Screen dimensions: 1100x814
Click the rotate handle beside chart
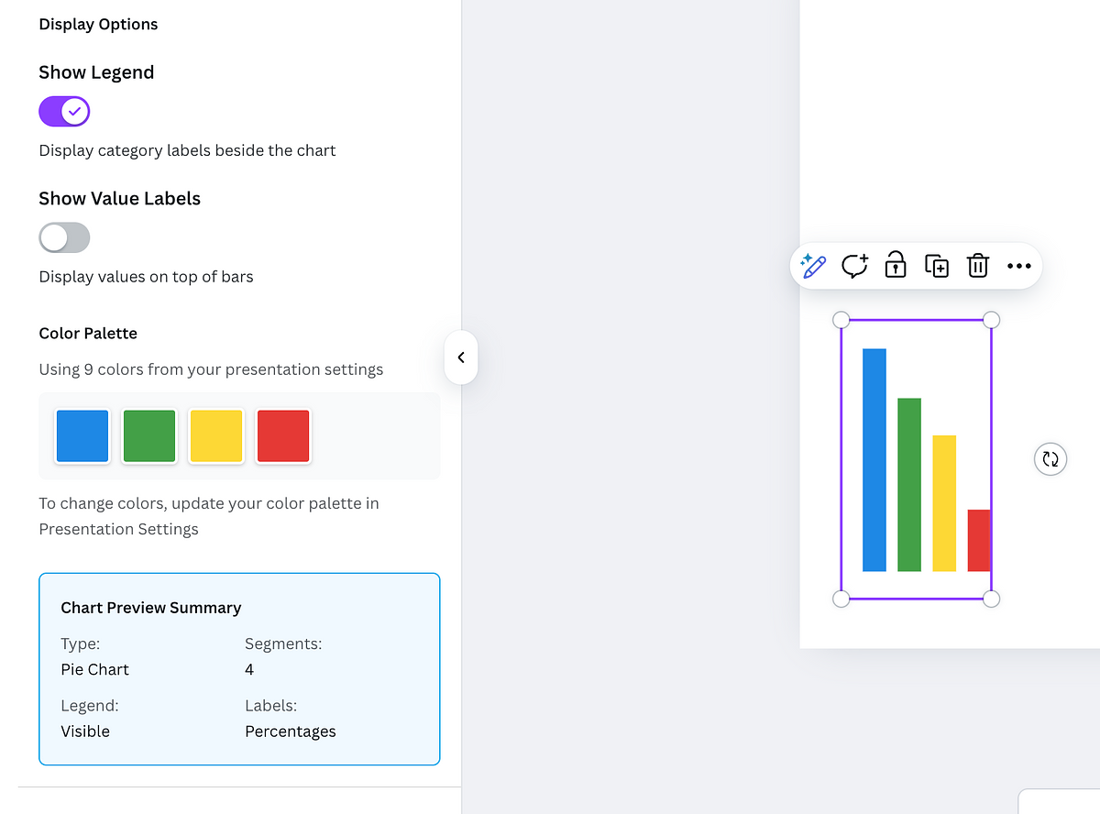point(1050,459)
